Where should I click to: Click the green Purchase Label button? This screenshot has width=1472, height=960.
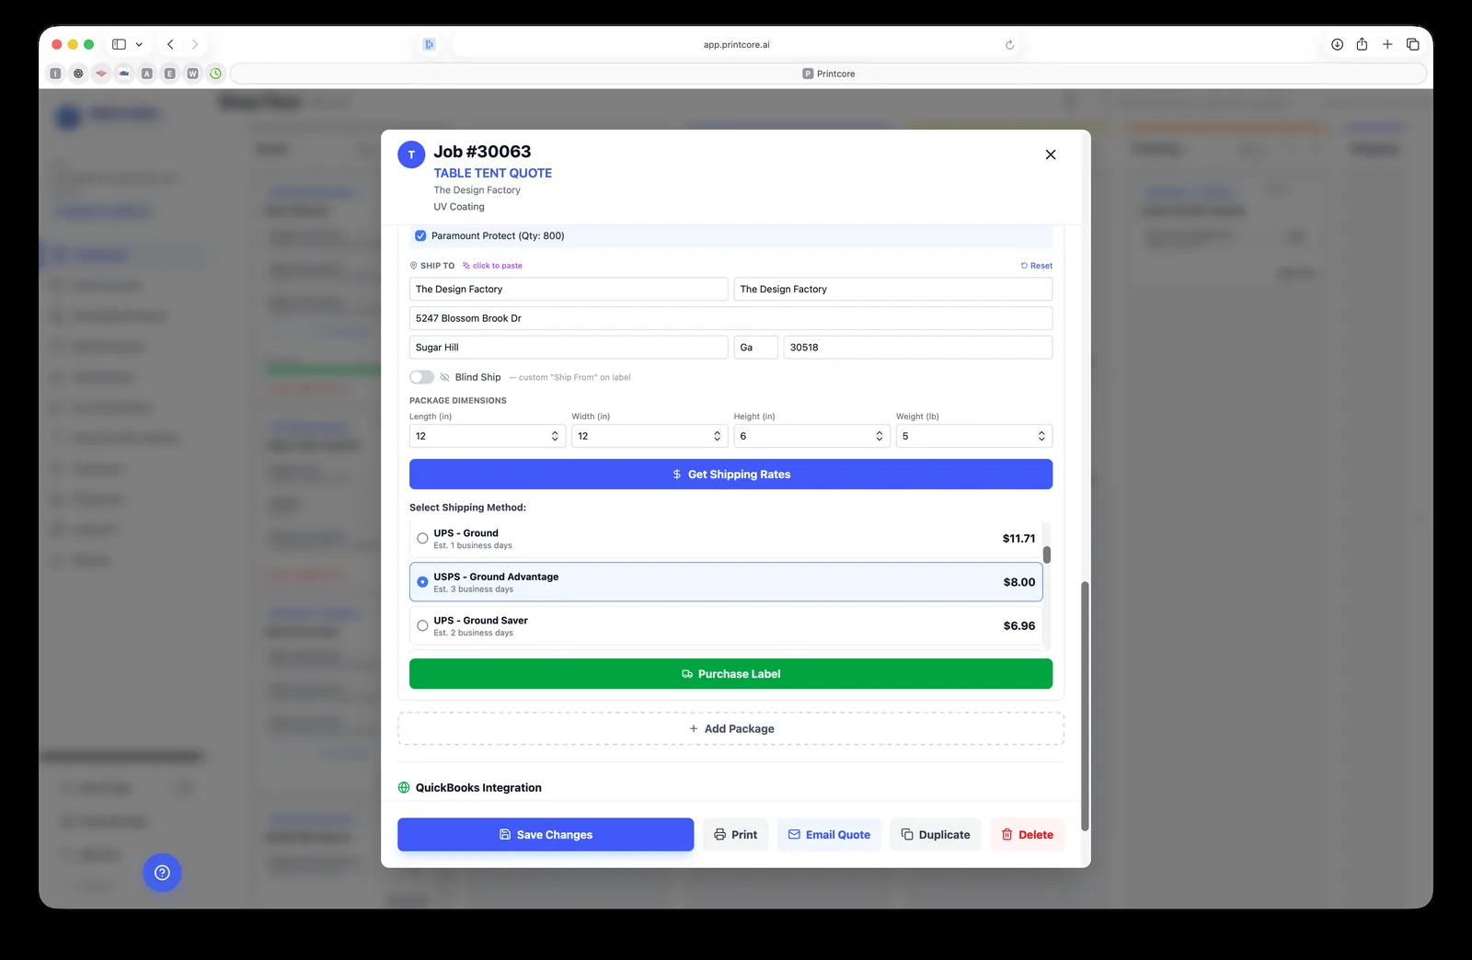730,674
